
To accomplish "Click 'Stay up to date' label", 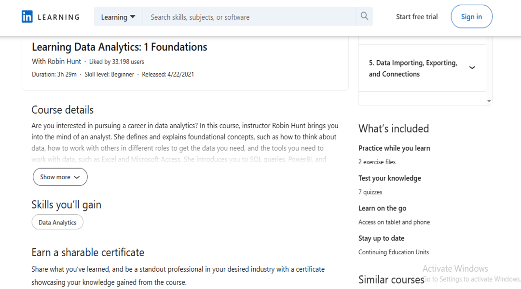I will (x=381, y=238).
